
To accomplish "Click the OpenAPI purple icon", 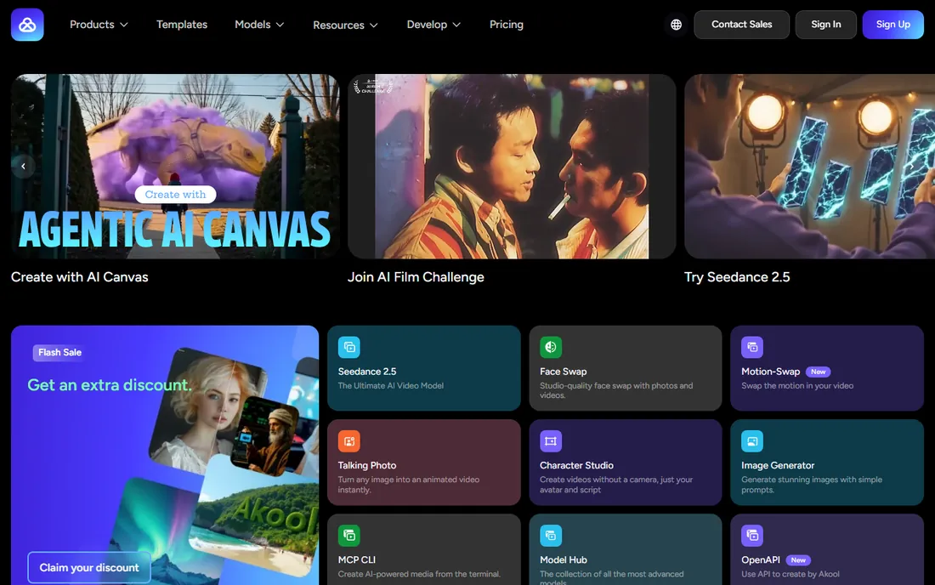I will (752, 536).
